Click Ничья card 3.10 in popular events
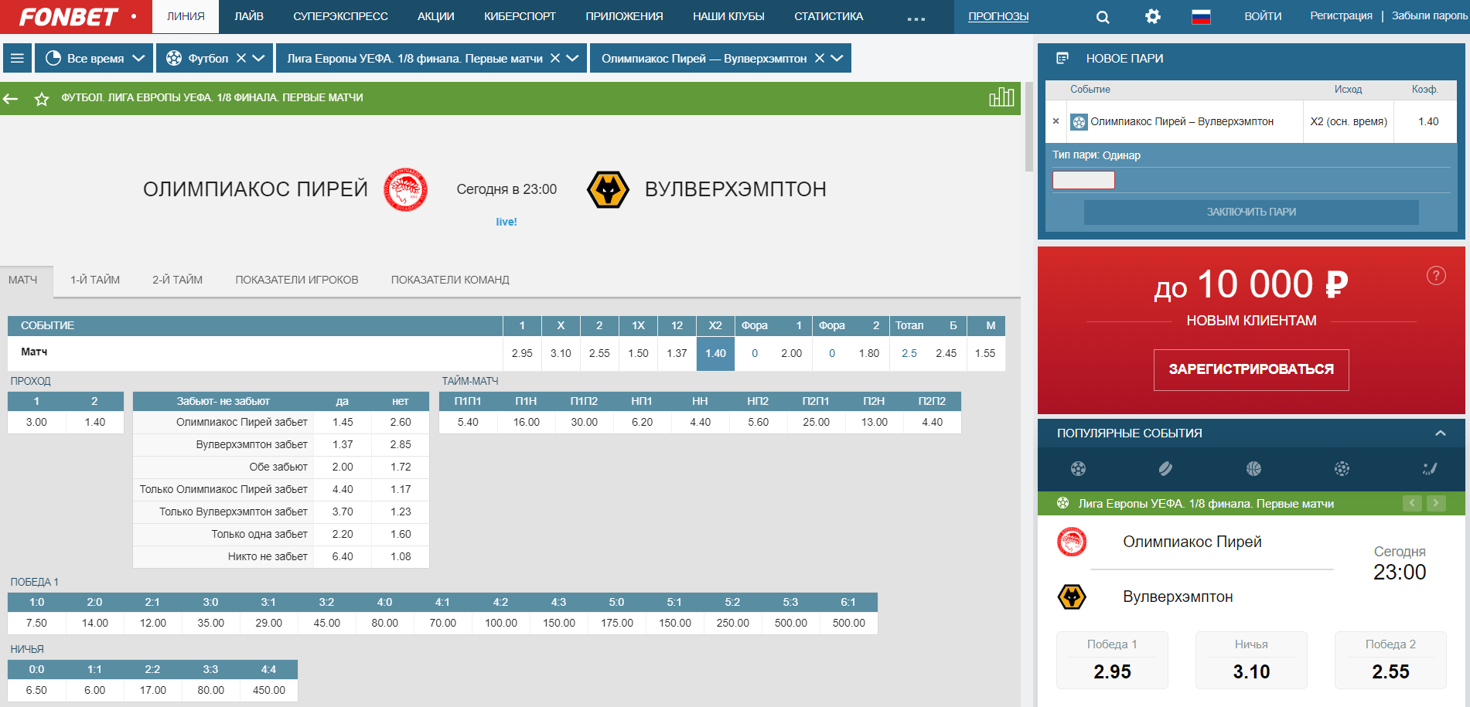 [x=1251, y=660]
